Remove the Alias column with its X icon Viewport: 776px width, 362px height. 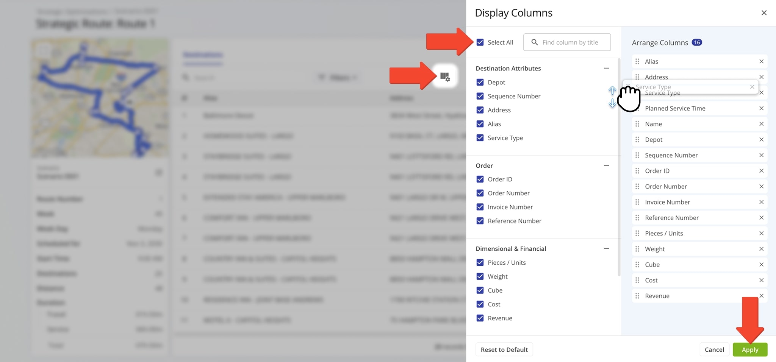click(x=762, y=61)
